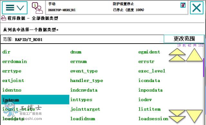Click the single up triangle arrow

[194, 55]
